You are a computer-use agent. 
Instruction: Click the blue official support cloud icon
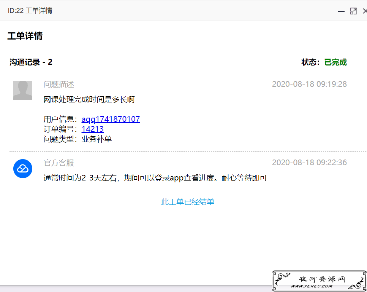pos(23,169)
